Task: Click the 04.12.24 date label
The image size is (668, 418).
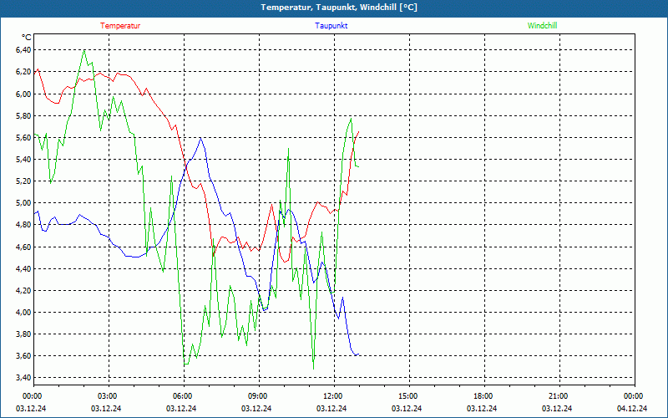Action: (x=632, y=408)
